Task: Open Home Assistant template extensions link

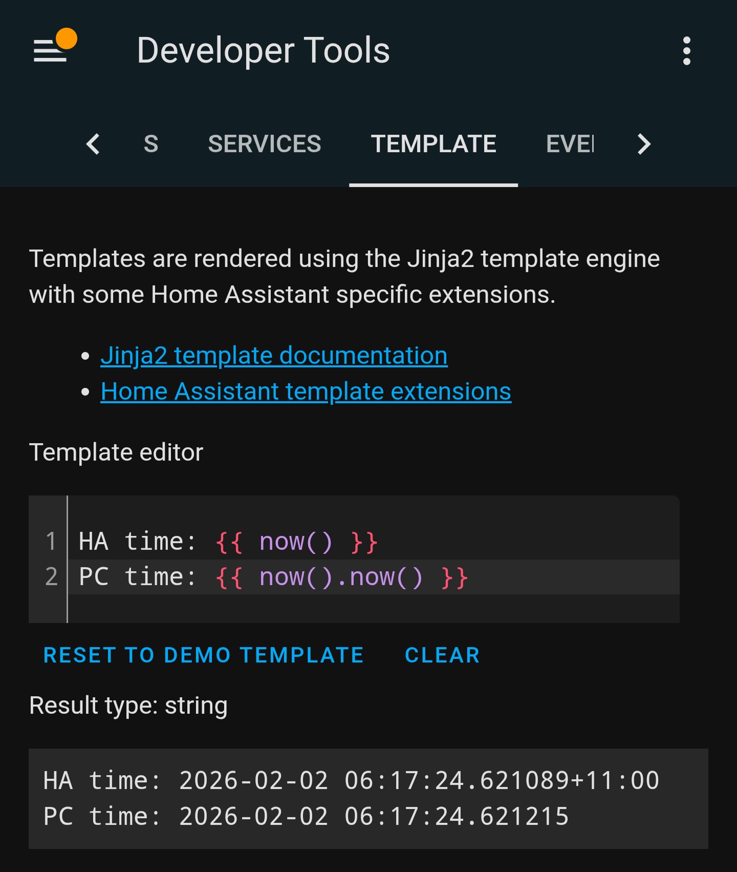Action: pyautogui.click(x=306, y=391)
